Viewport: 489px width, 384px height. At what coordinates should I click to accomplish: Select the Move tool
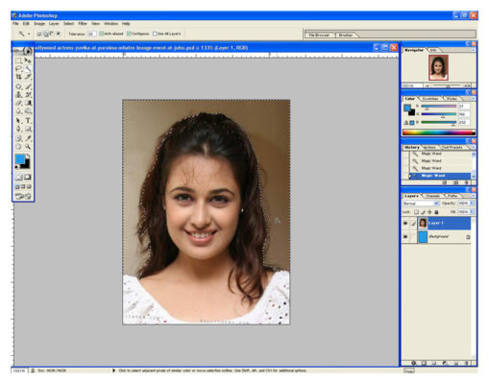tap(28, 60)
